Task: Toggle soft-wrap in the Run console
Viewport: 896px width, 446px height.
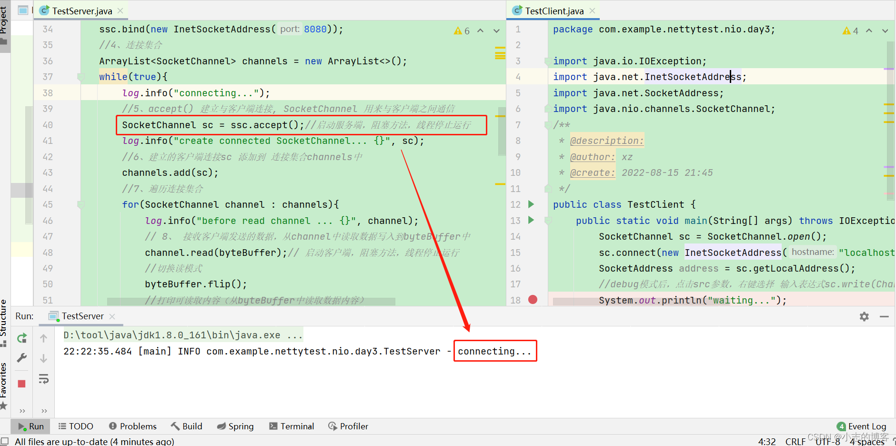Action: [43, 379]
